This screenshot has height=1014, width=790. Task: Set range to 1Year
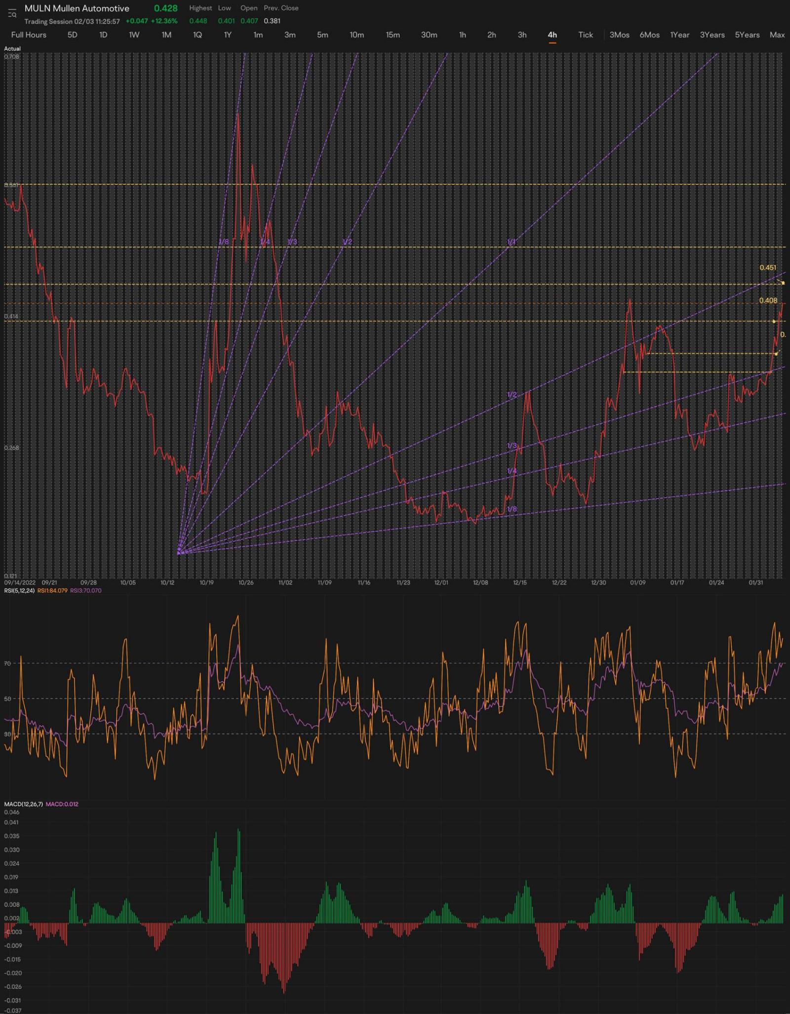(679, 35)
